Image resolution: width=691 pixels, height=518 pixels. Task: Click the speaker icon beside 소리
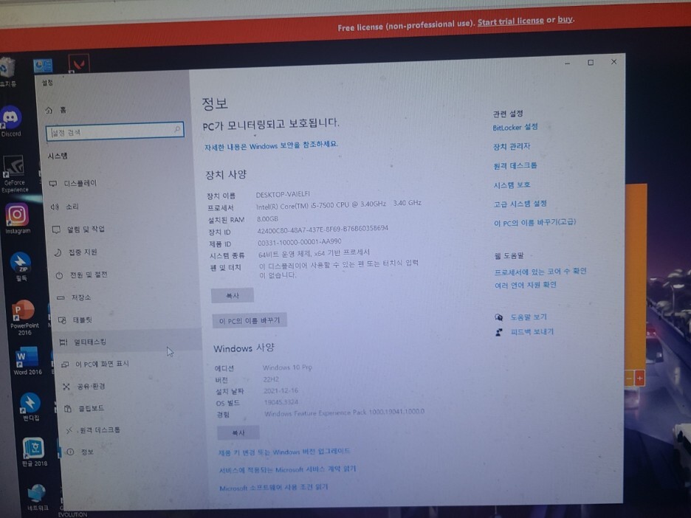coord(55,207)
